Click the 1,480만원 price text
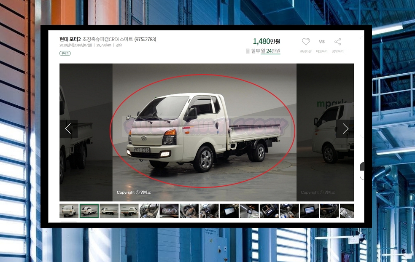 click(267, 41)
